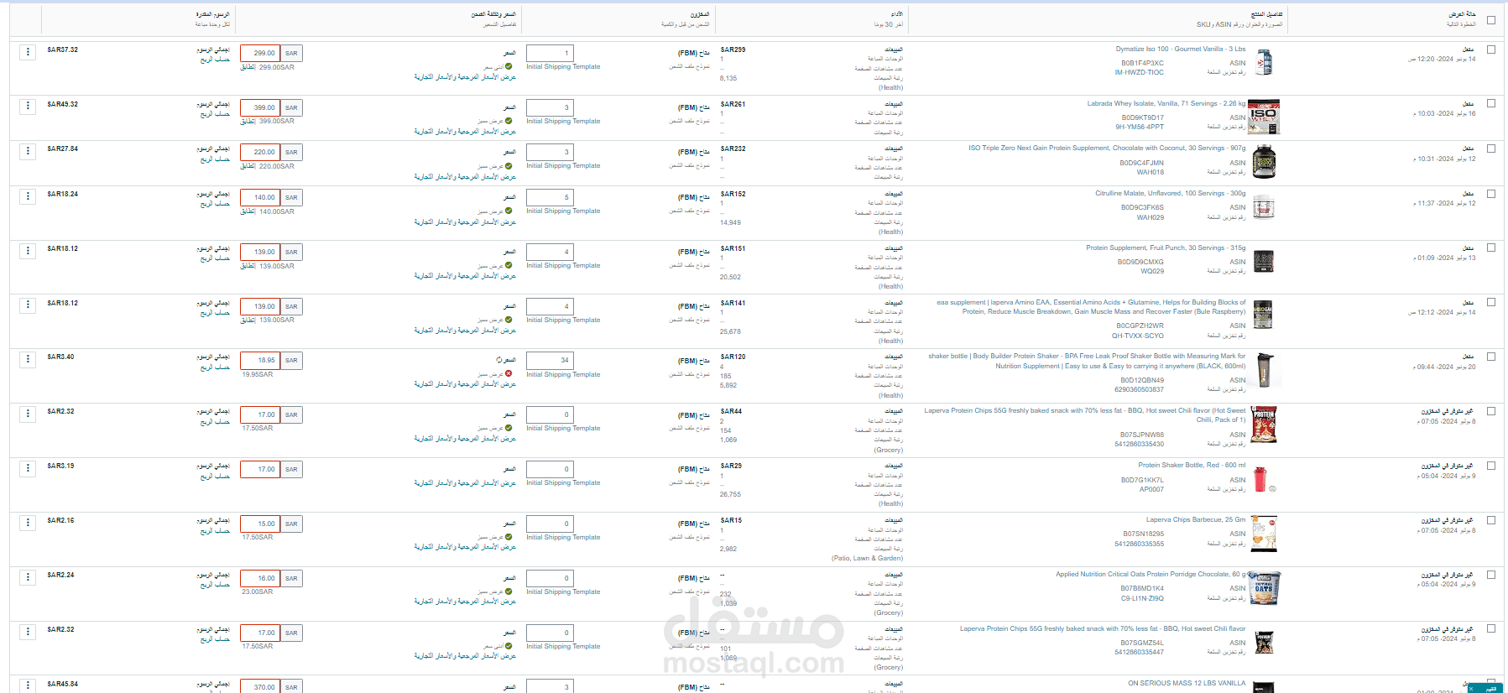
Task: Select checkbox for Labrada Whey Isolate listing
Action: 1491,104
